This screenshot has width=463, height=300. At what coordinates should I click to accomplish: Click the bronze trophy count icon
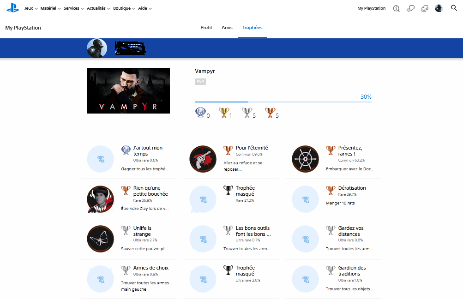270,113
